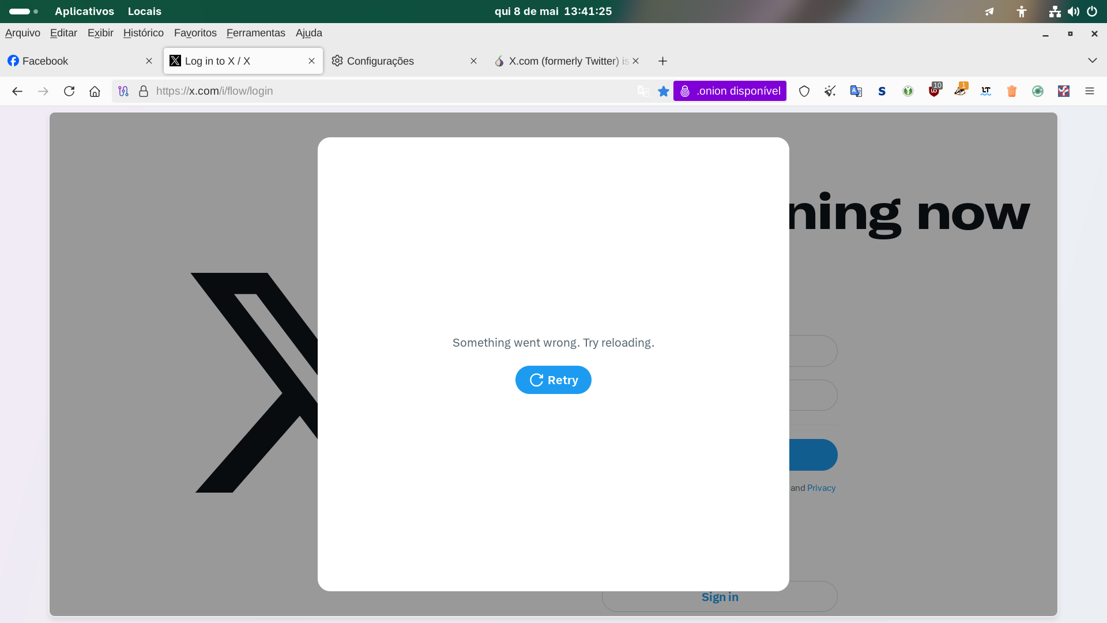Open the accessibility menu icon

coord(1022,12)
